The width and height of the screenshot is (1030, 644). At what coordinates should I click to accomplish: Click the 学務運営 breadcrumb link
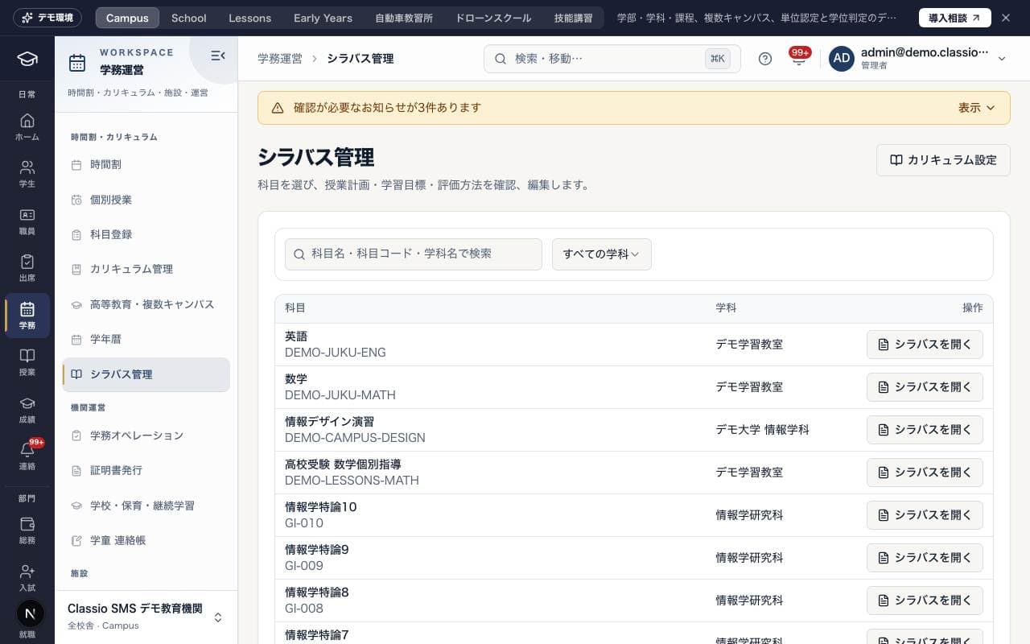280,59
